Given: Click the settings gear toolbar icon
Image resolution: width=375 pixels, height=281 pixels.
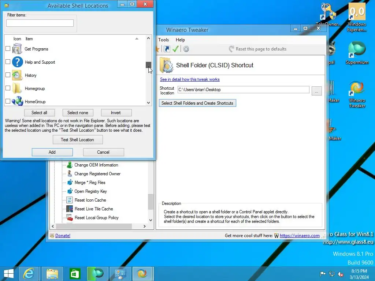Looking at the screenshot, I should click(x=186, y=49).
